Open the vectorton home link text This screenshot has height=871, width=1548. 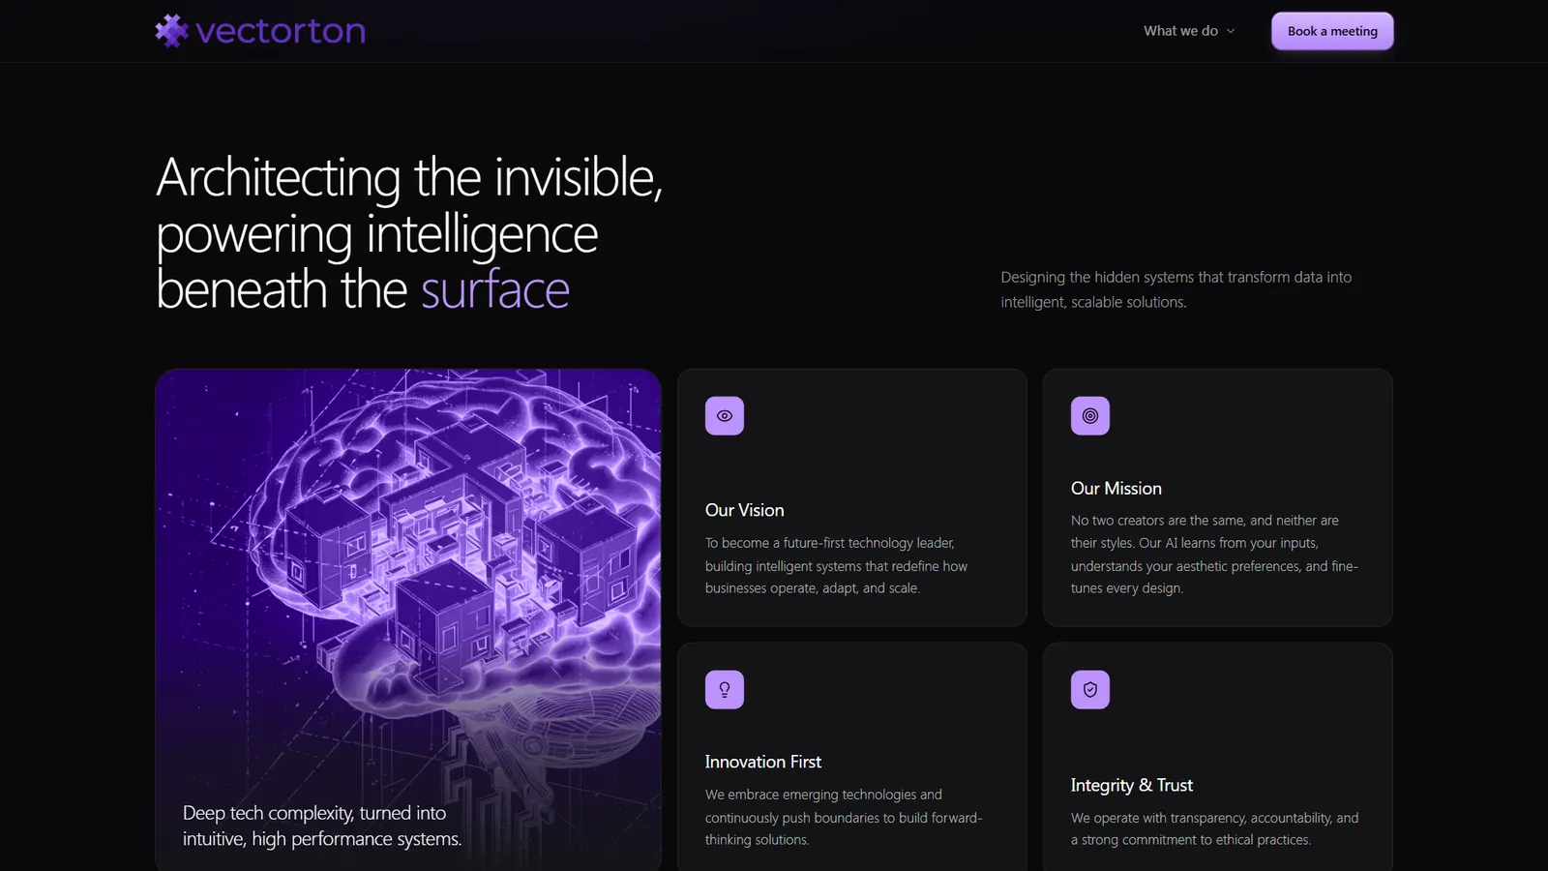[281, 31]
